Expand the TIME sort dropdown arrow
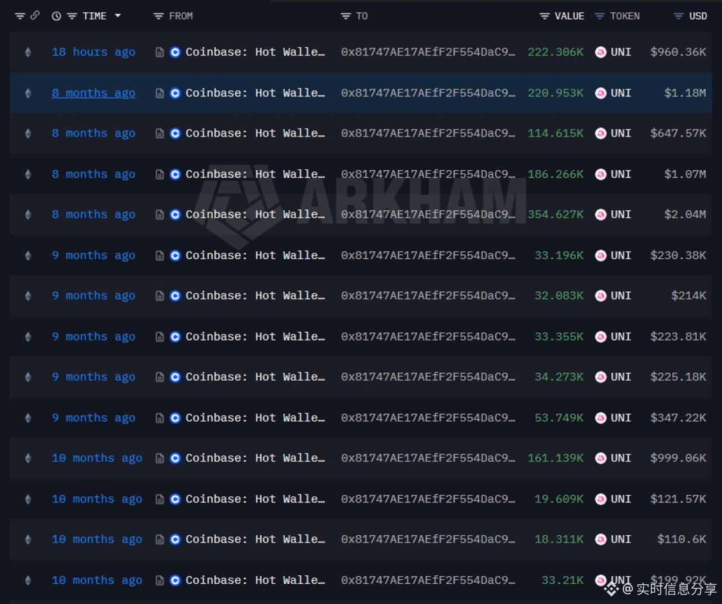The image size is (722, 604). [x=118, y=16]
